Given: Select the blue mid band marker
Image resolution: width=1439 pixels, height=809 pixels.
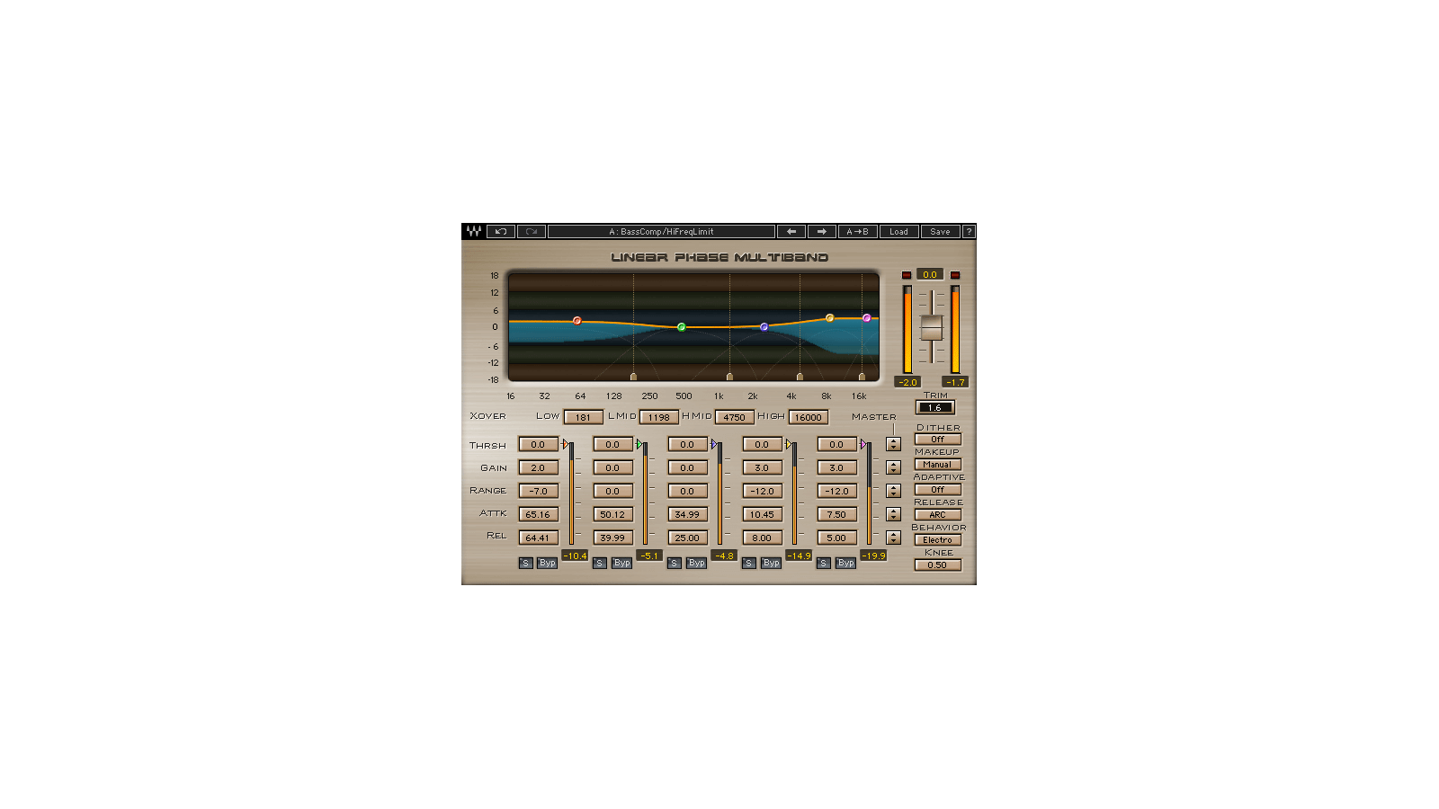Looking at the screenshot, I should 764,327.
